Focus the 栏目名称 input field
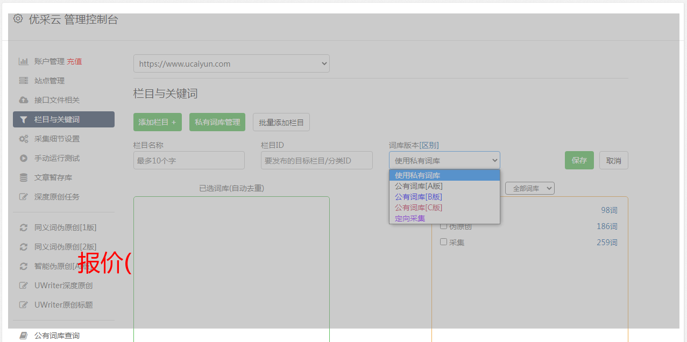Viewport: 687px width, 342px height. pos(189,160)
